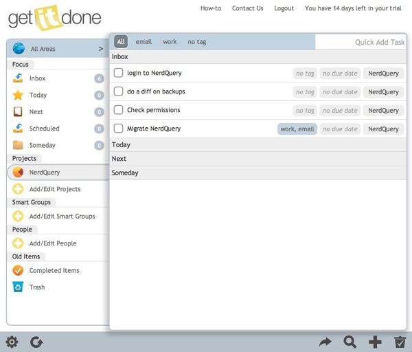412x352 pixels.
Task: Click the plus icon beside Add/Edit People
Action: [x=18, y=243]
